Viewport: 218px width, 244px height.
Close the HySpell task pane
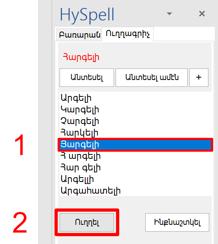[x=202, y=14]
